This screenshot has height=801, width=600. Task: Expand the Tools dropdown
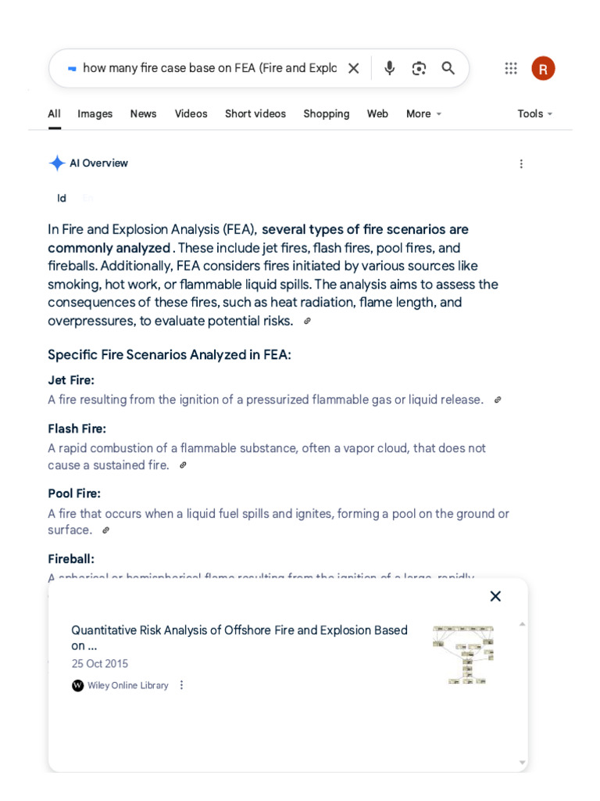(534, 114)
